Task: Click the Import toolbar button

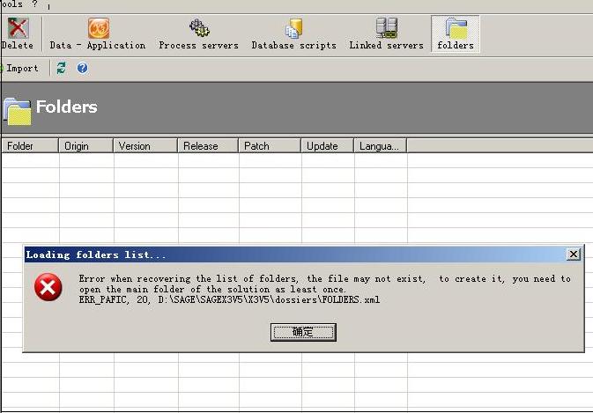Action: [x=21, y=68]
